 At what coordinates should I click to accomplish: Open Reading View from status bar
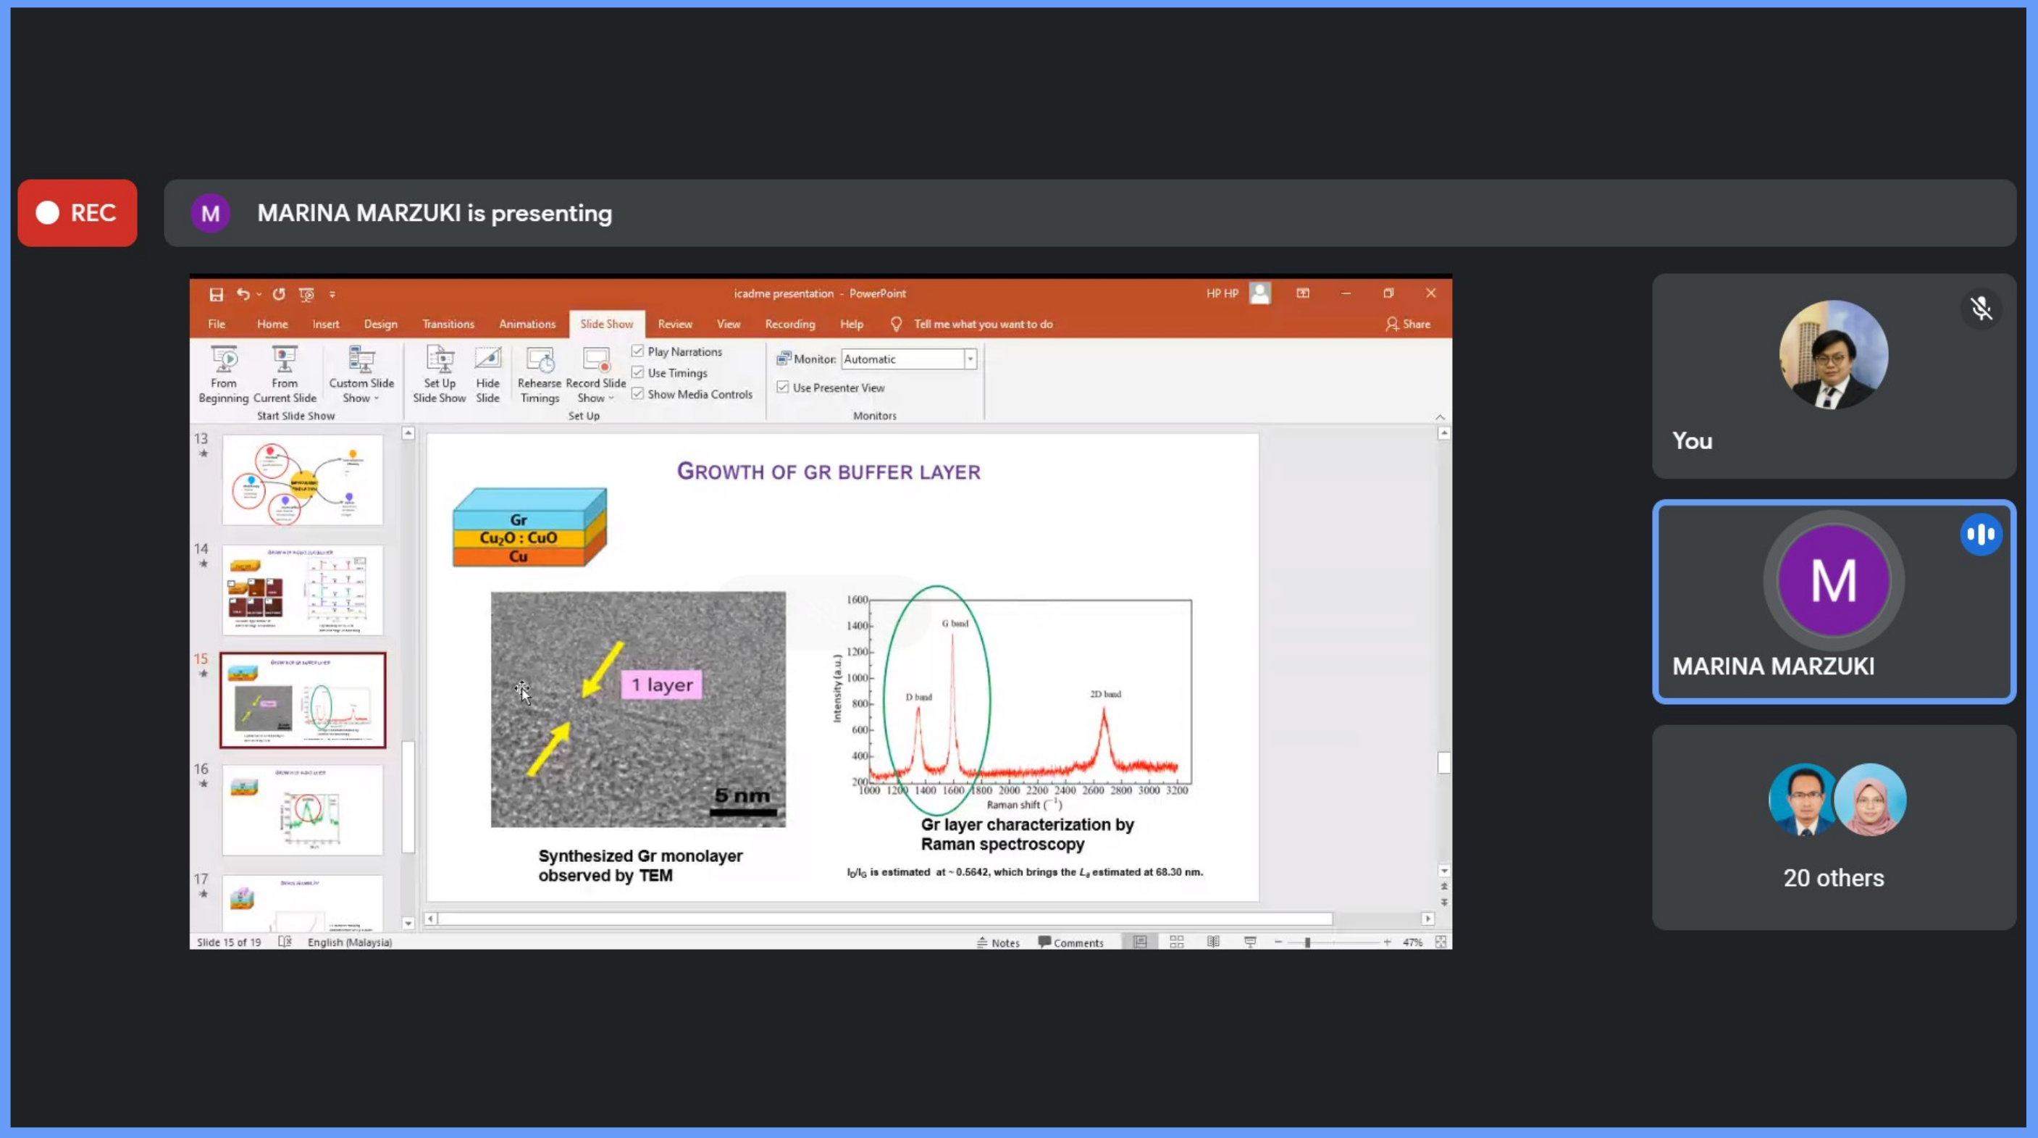pyautogui.click(x=1213, y=942)
